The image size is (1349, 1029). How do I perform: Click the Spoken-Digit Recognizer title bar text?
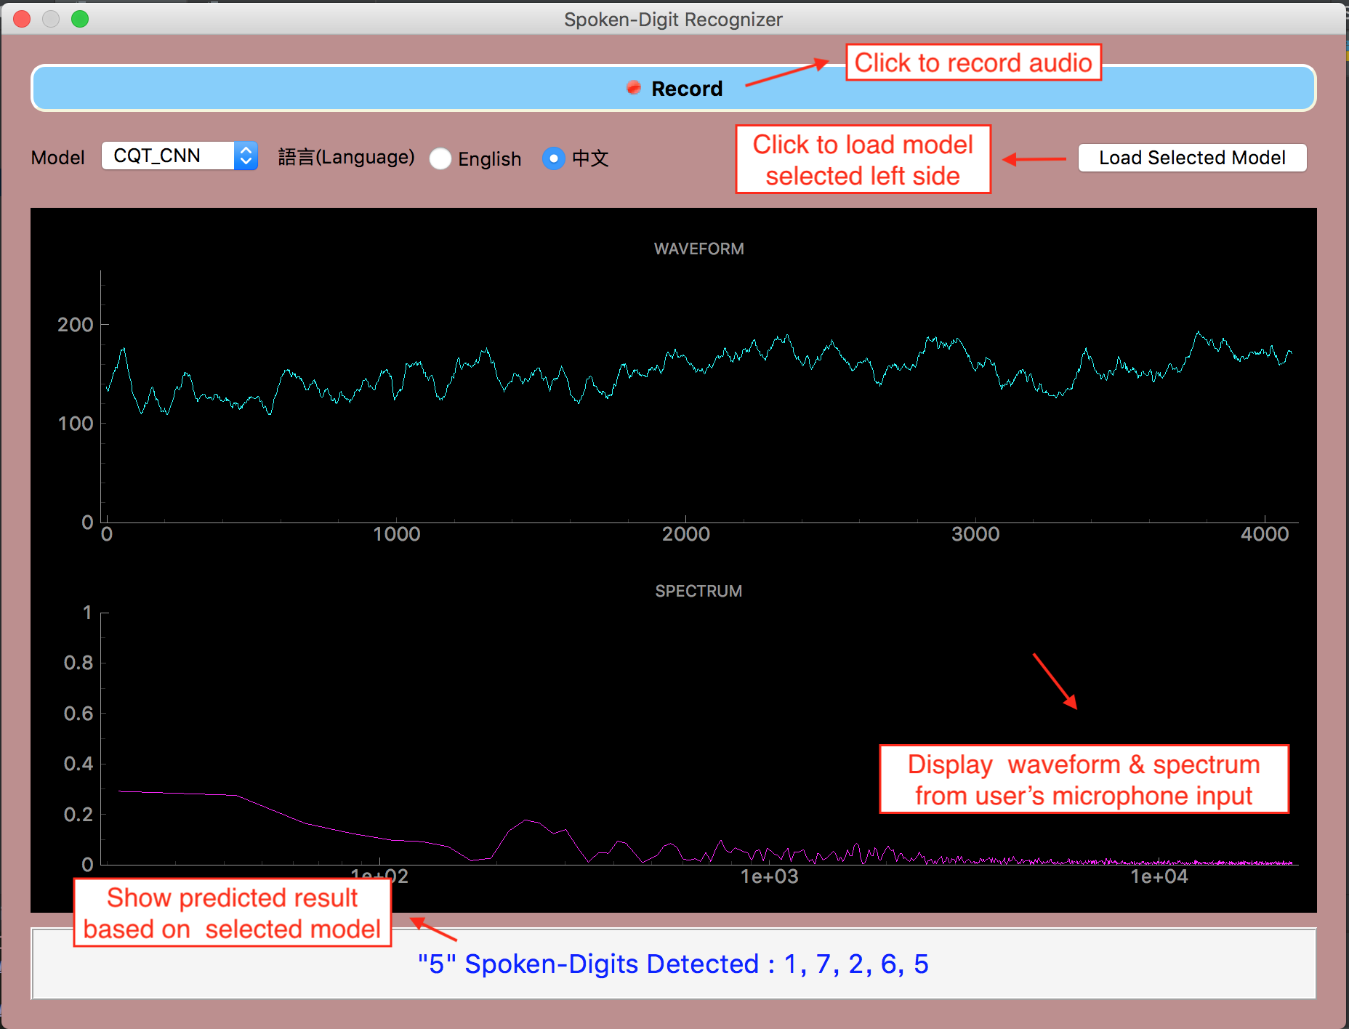[673, 20]
